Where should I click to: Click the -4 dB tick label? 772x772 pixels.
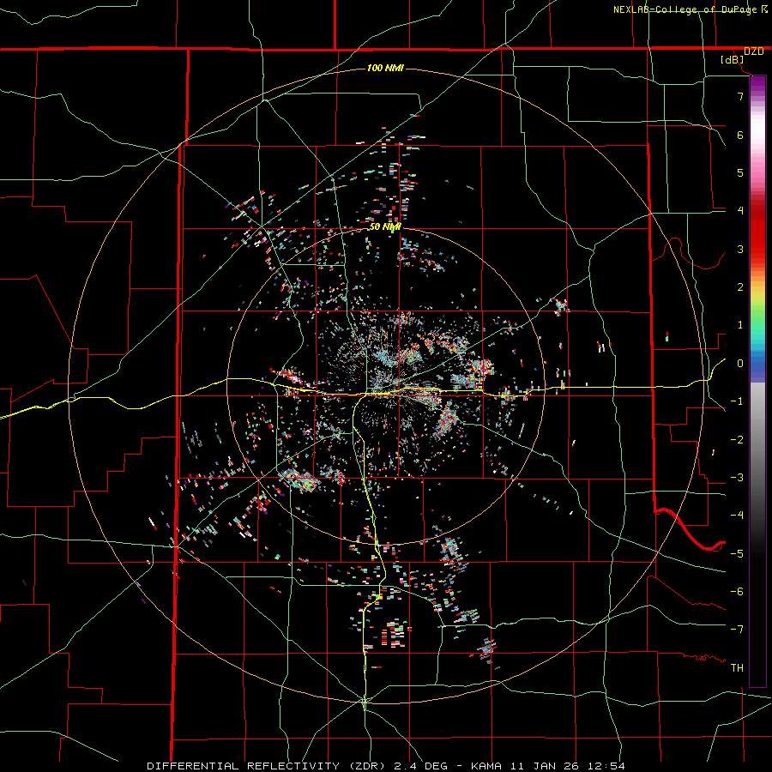pos(737,516)
